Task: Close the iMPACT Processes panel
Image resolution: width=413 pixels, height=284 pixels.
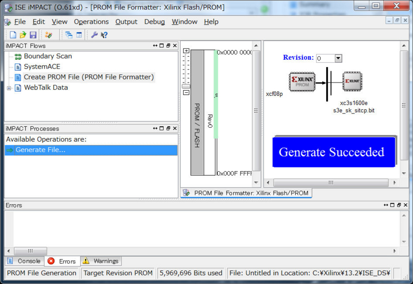Action: (x=175, y=128)
